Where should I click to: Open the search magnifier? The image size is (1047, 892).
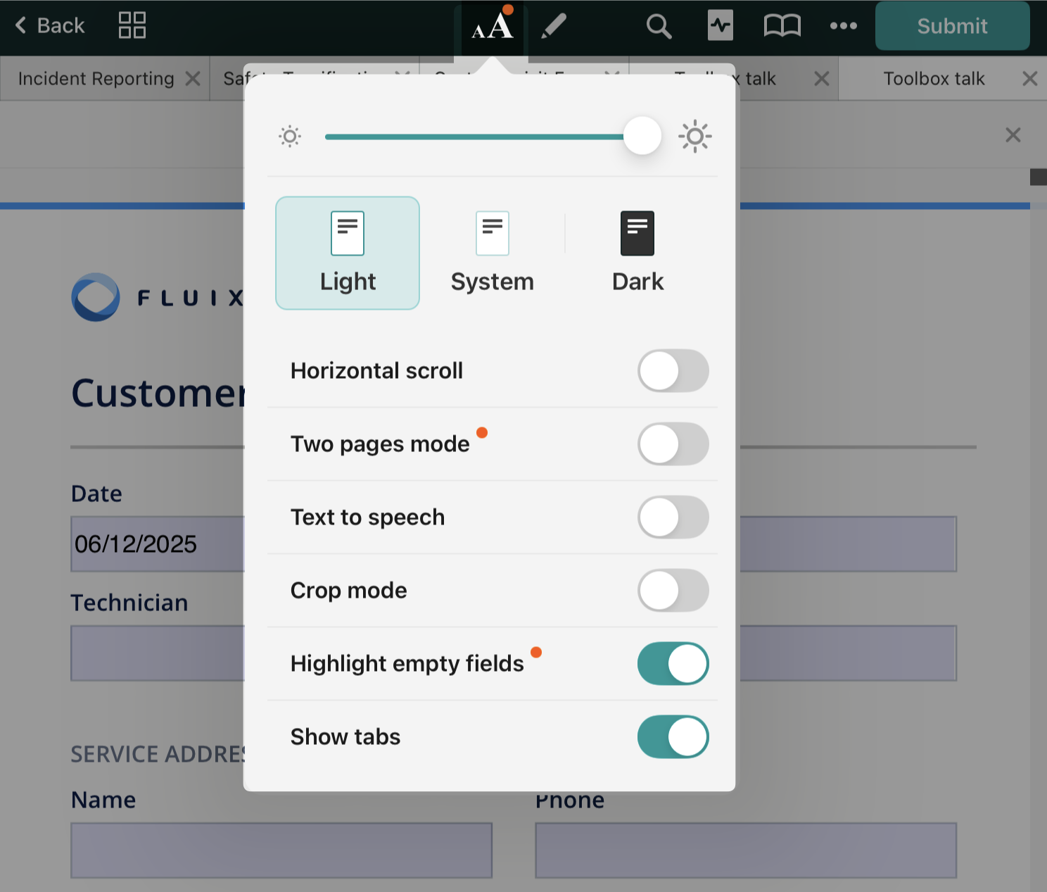coord(659,27)
